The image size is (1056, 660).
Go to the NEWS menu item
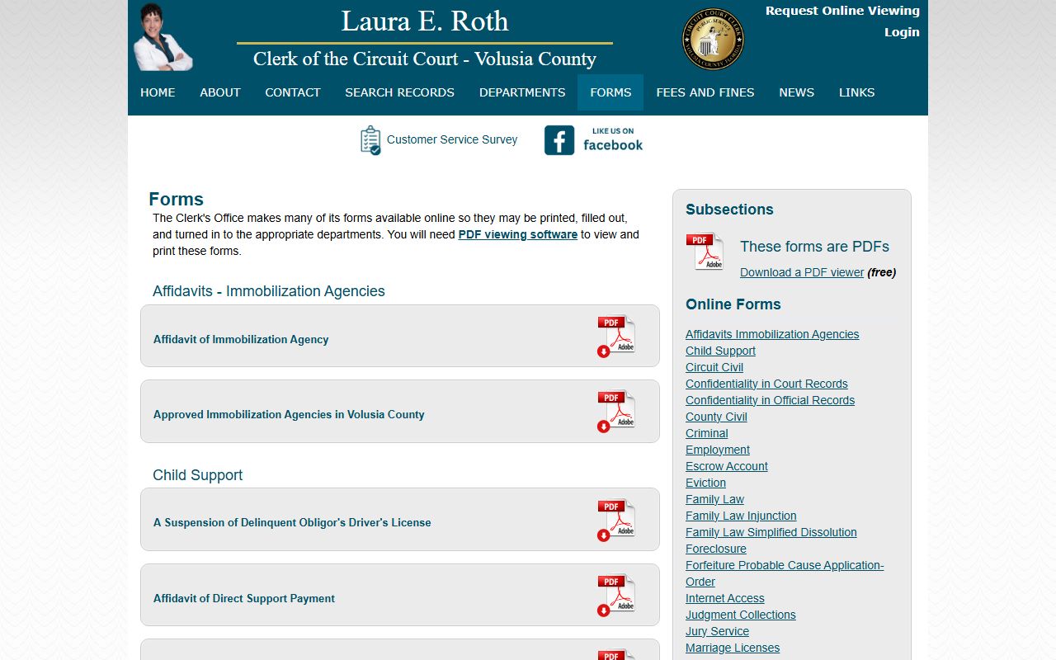click(797, 92)
